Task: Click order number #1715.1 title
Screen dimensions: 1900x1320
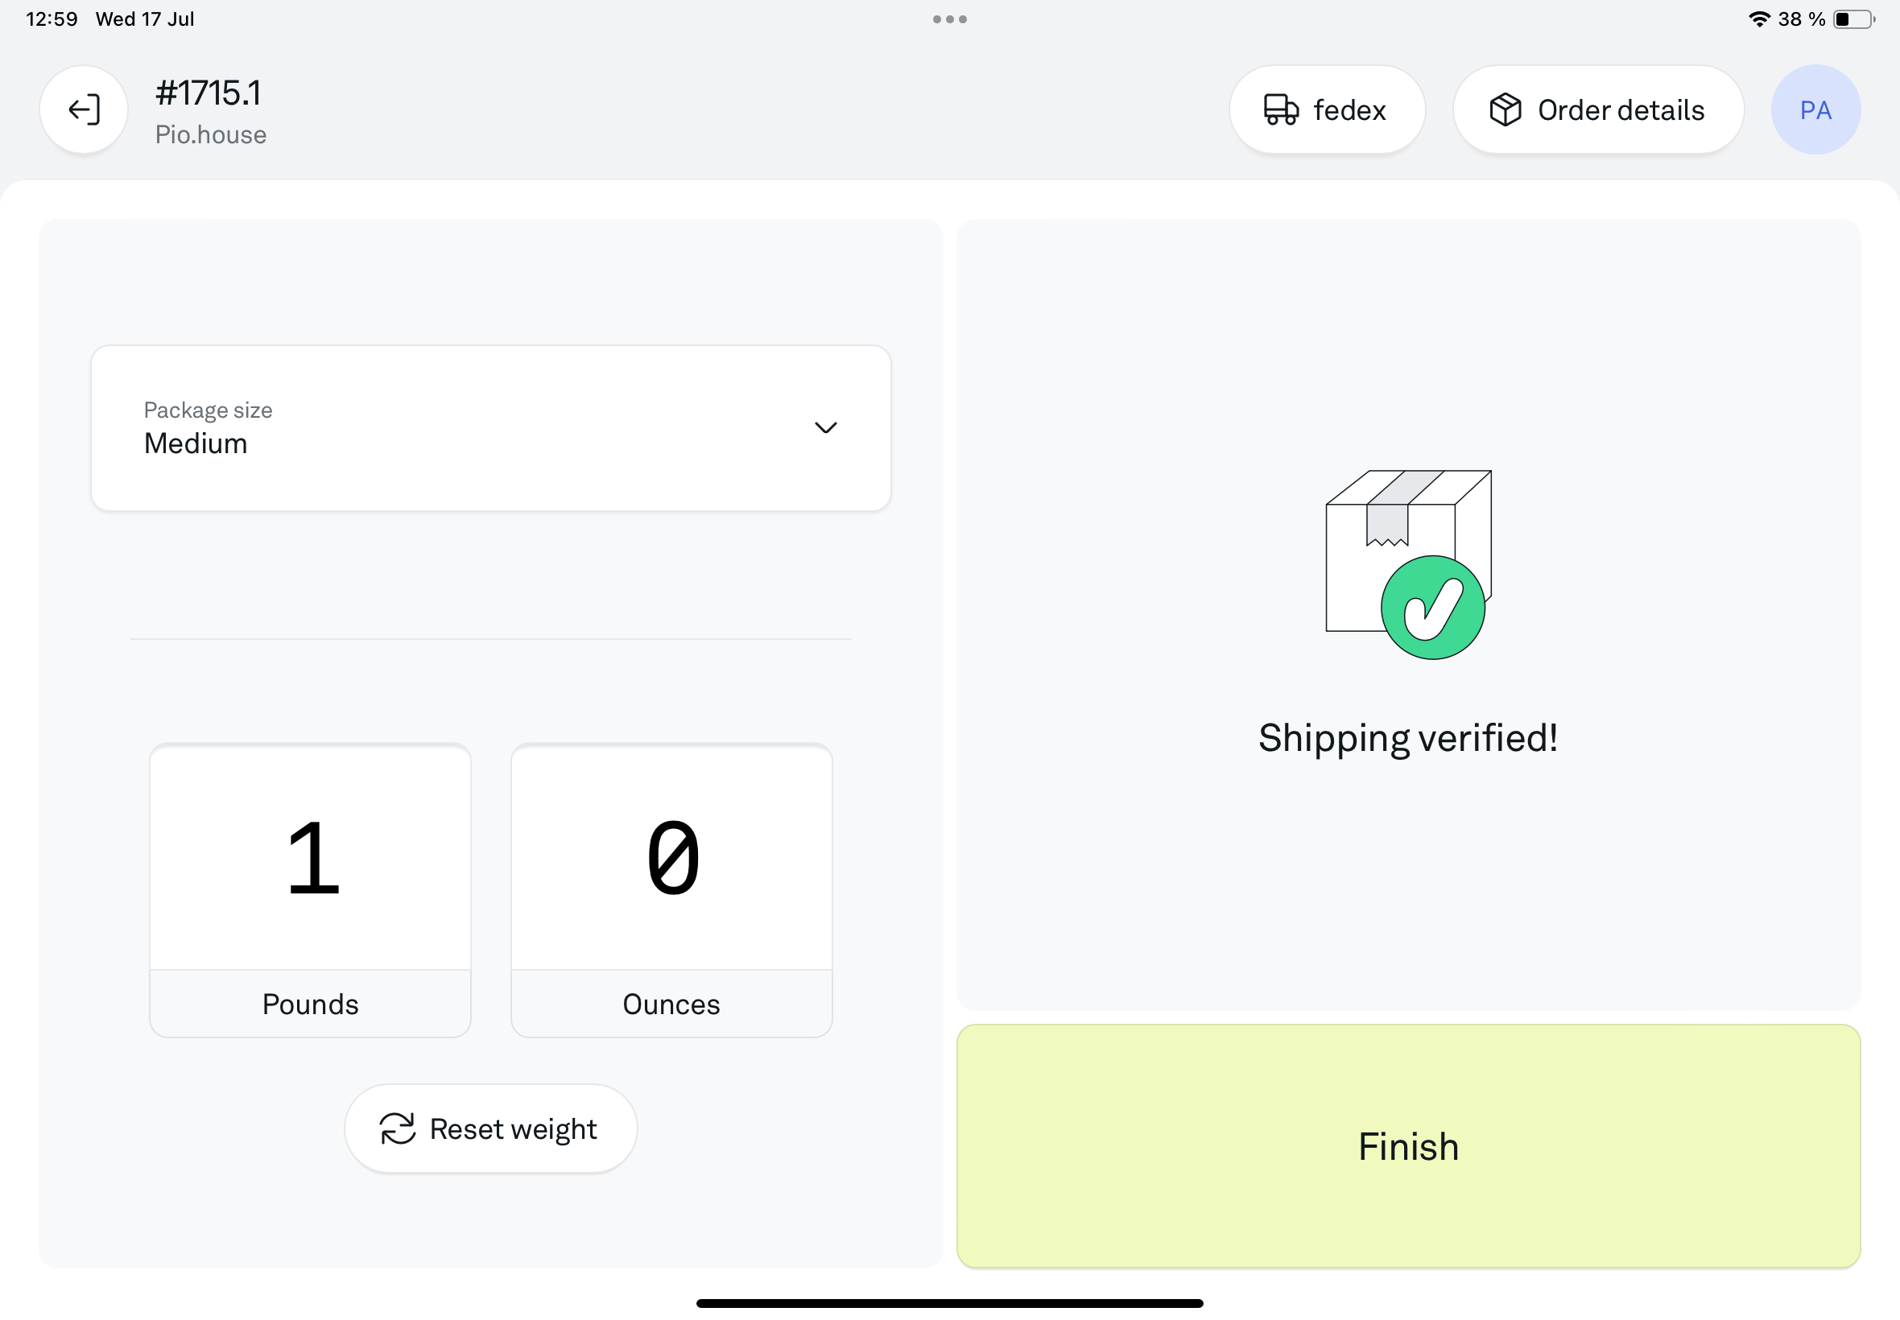Action: click(209, 93)
